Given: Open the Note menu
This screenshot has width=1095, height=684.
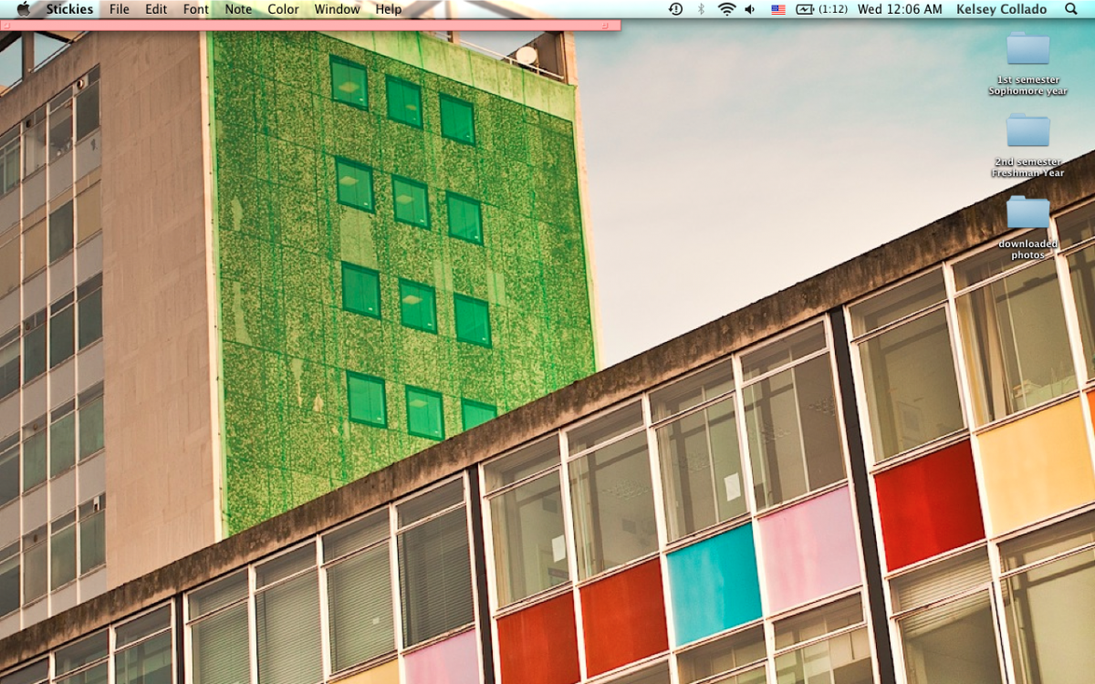Looking at the screenshot, I should pyautogui.click(x=238, y=9).
